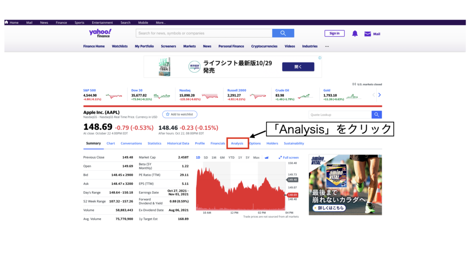Open the Financials tab

pyautogui.click(x=218, y=143)
